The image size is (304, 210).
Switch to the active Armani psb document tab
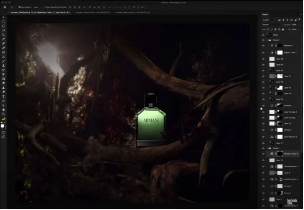coord(40,12)
